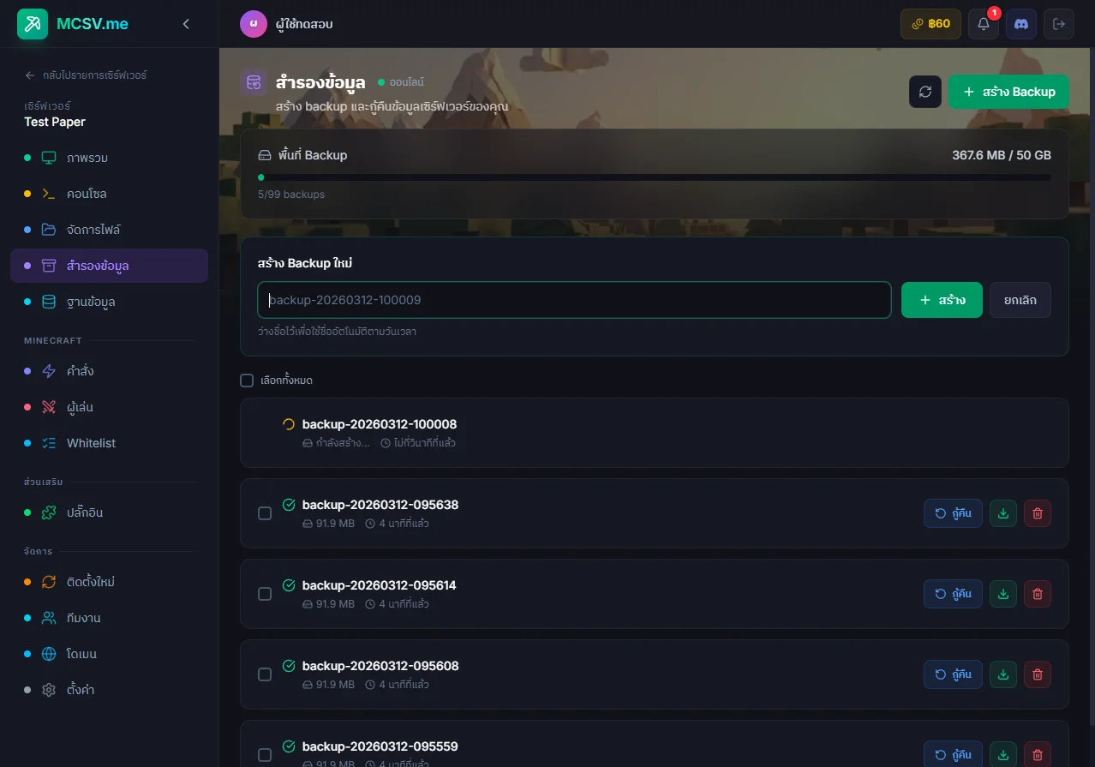Collapse the sidebar with the chevron
This screenshot has height=767, width=1095.
(x=186, y=24)
